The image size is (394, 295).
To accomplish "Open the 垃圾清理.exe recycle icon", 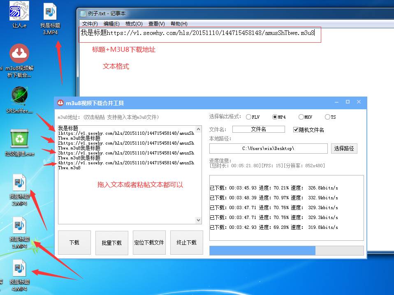I will (x=19, y=139).
